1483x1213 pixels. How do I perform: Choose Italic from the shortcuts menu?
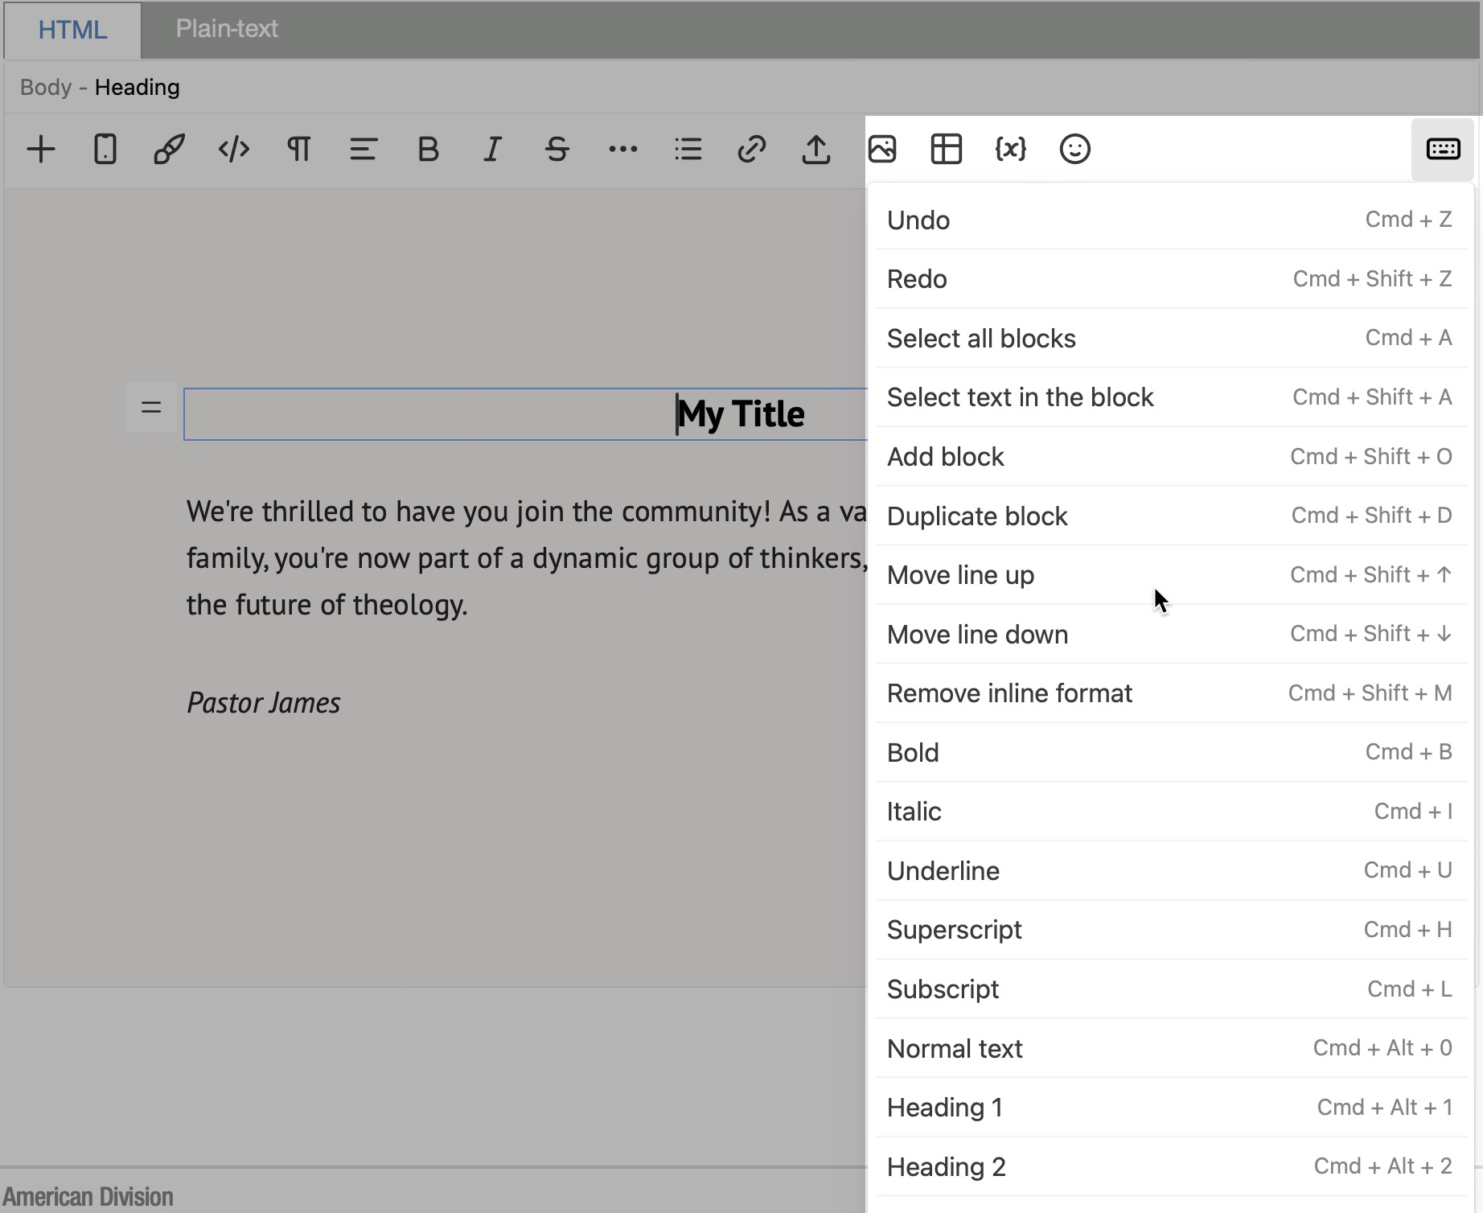[x=1171, y=812]
